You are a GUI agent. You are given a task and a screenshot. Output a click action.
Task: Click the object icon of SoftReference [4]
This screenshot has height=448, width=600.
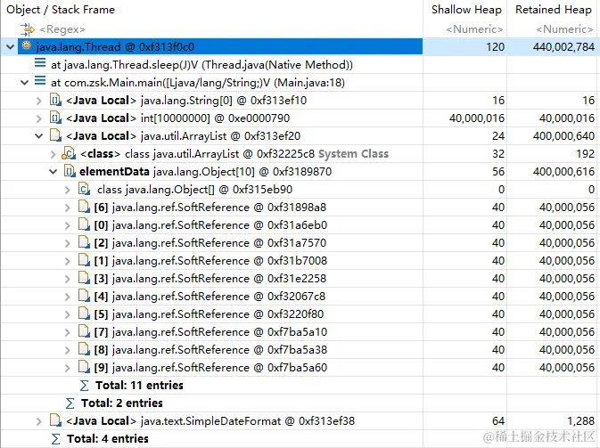pyautogui.click(x=84, y=296)
